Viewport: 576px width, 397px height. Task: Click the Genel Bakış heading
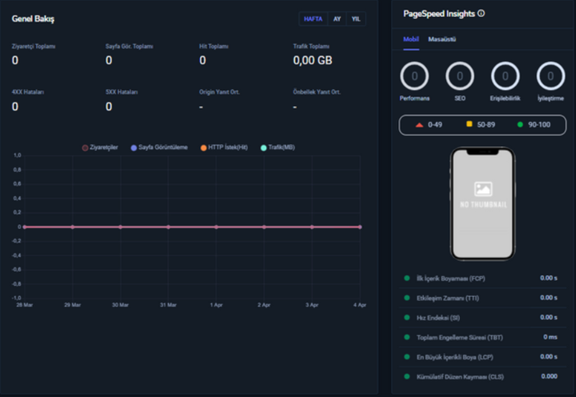click(x=33, y=19)
